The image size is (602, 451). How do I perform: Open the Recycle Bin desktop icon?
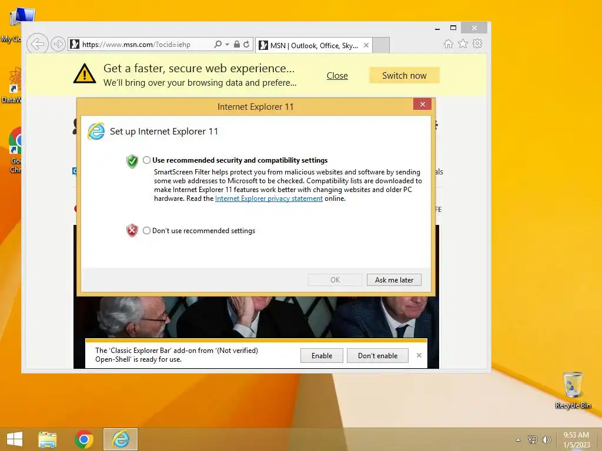[x=573, y=390]
